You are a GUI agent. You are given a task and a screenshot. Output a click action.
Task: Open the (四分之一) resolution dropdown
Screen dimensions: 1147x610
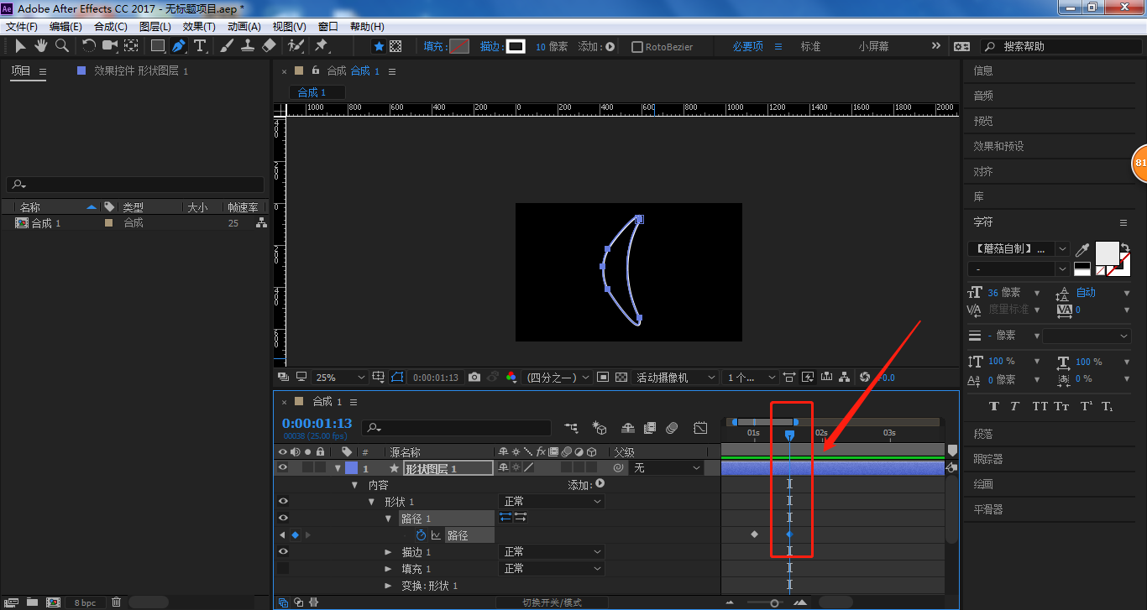[557, 378]
